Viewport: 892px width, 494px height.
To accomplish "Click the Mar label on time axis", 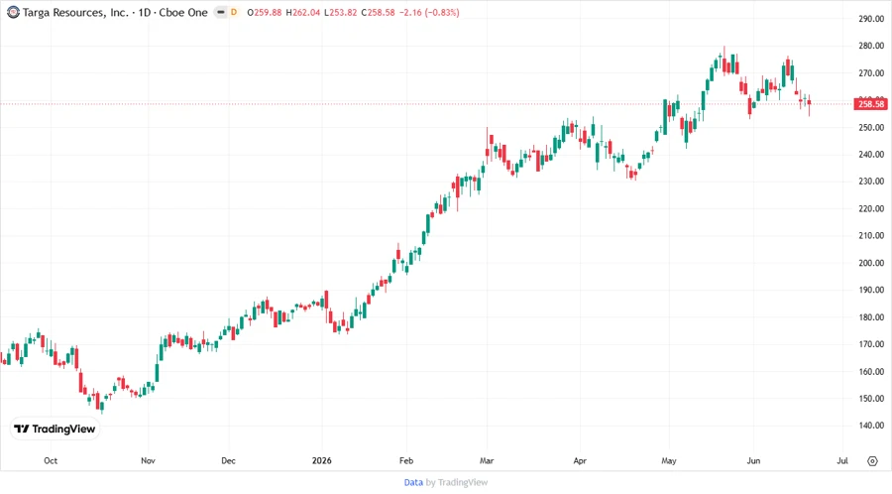I will [487, 460].
